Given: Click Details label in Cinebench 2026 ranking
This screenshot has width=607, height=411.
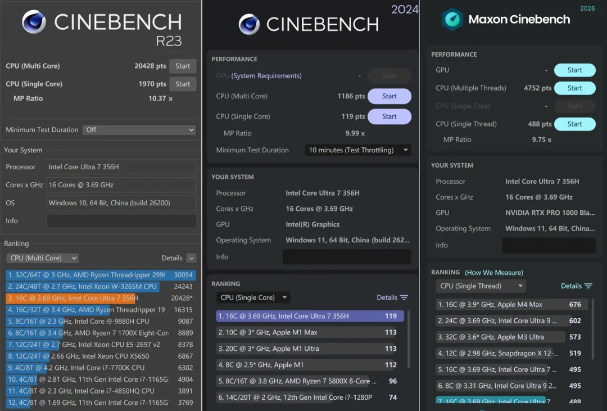Looking at the screenshot, I should pos(572,286).
